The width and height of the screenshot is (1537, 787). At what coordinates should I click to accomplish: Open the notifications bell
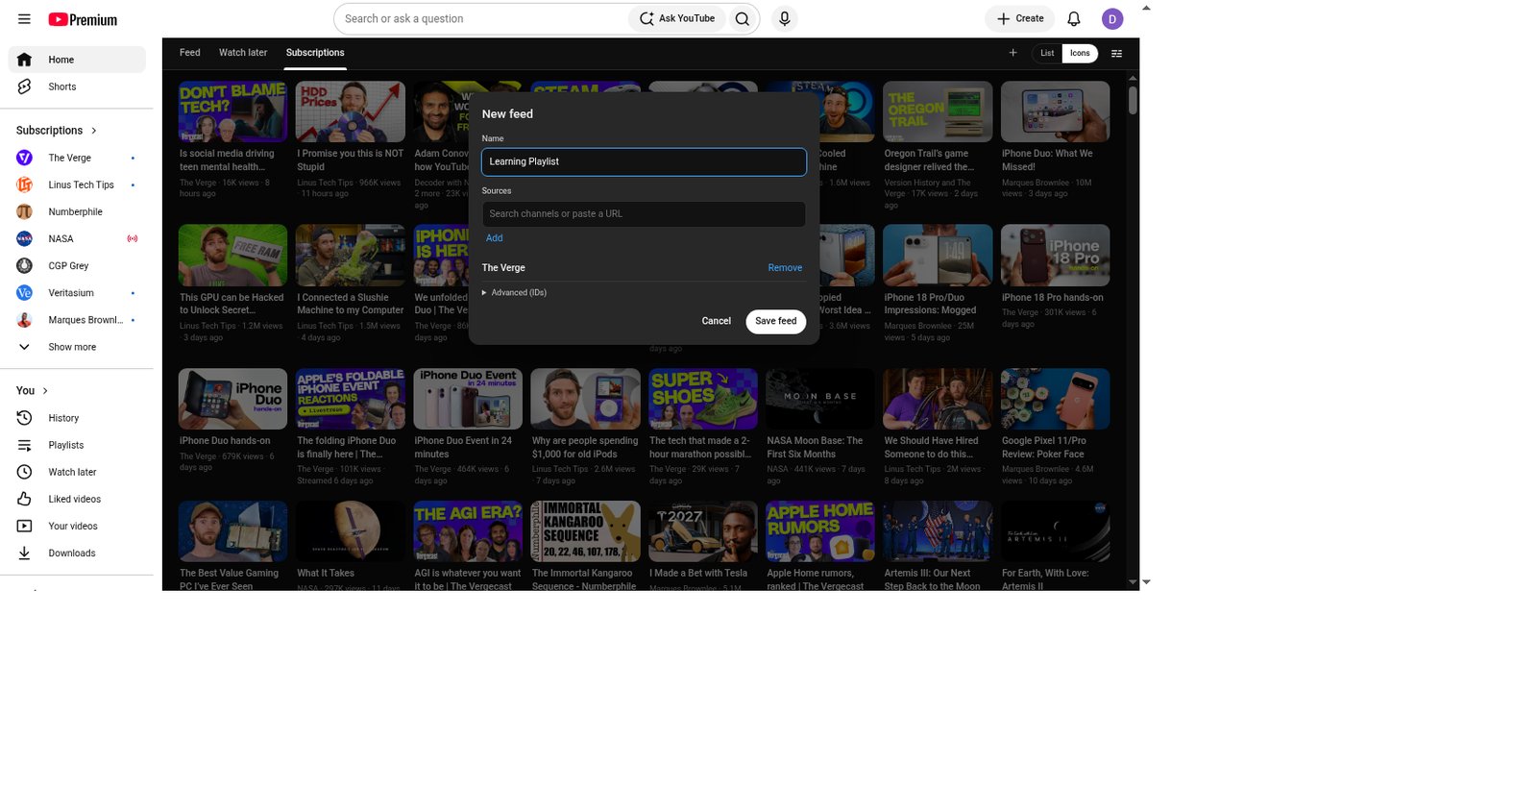click(x=1074, y=18)
